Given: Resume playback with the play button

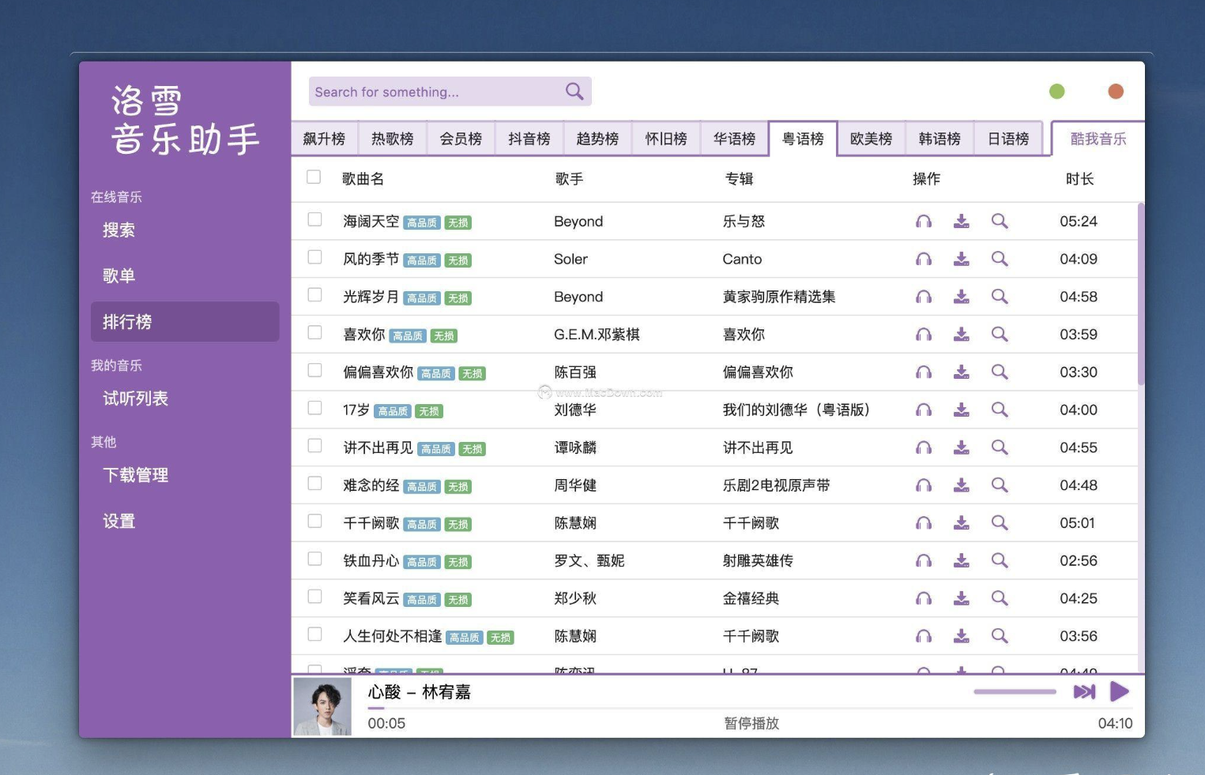Looking at the screenshot, I should [1120, 691].
